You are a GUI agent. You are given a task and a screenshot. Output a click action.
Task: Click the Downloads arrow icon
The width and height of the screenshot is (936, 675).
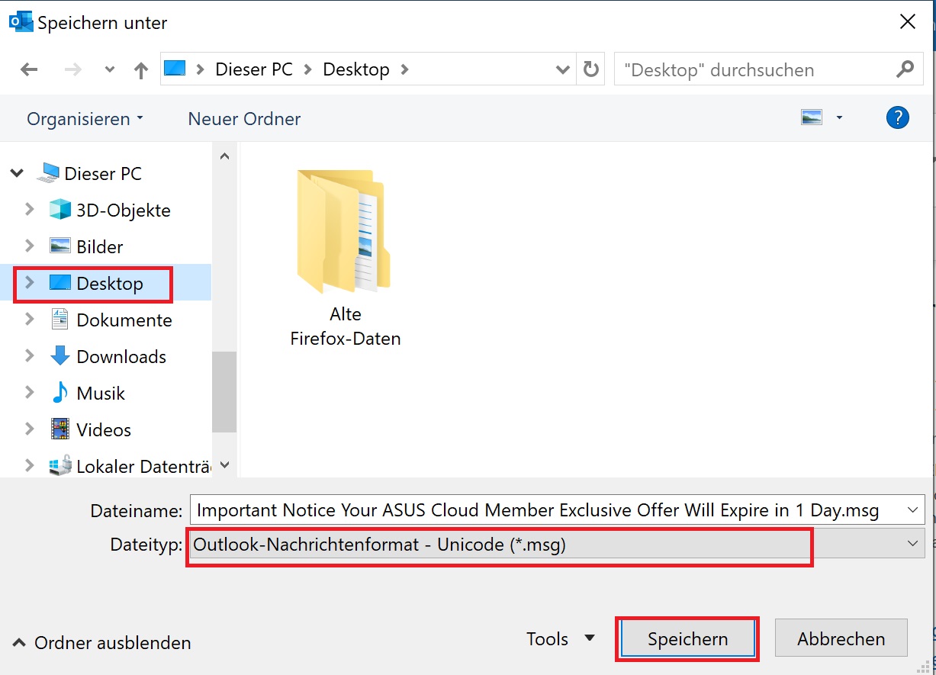click(60, 356)
